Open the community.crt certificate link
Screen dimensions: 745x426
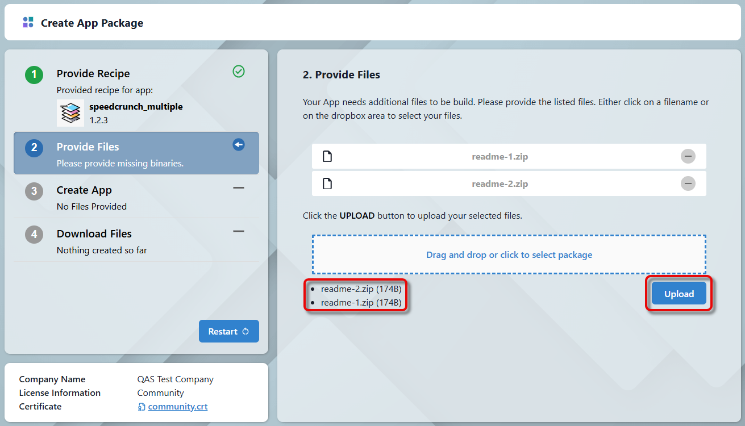[x=177, y=407]
